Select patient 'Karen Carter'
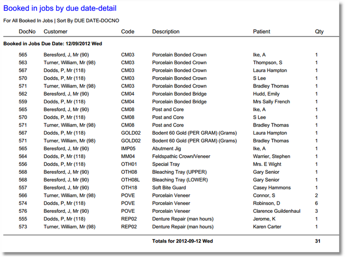345x258 pixels. click(x=267, y=227)
